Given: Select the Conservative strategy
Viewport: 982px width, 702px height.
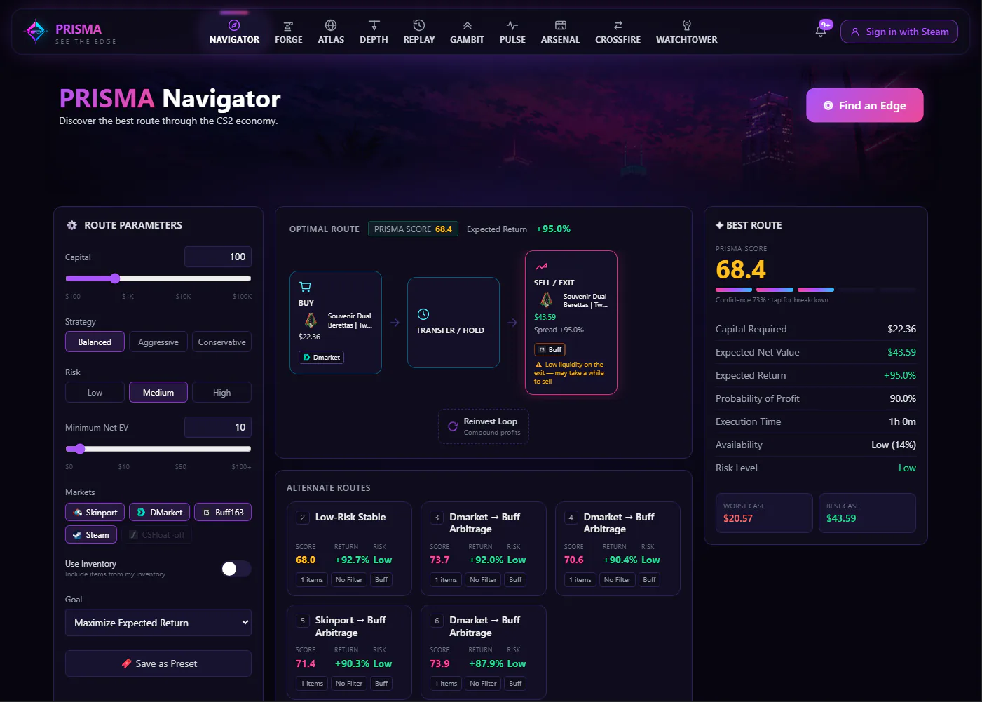Looking at the screenshot, I should (221, 342).
